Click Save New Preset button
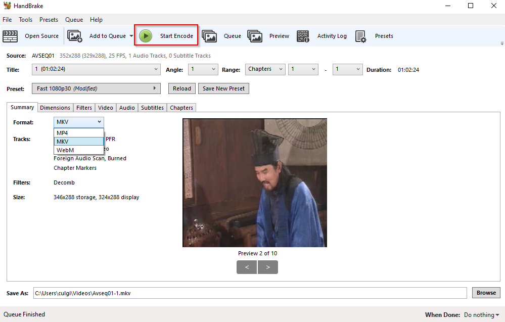The width and height of the screenshot is (505, 322). click(x=223, y=88)
